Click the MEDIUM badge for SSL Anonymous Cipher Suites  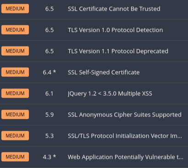[x=15, y=115]
